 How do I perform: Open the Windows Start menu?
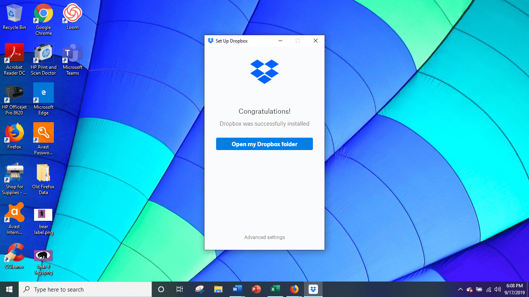coord(9,289)
